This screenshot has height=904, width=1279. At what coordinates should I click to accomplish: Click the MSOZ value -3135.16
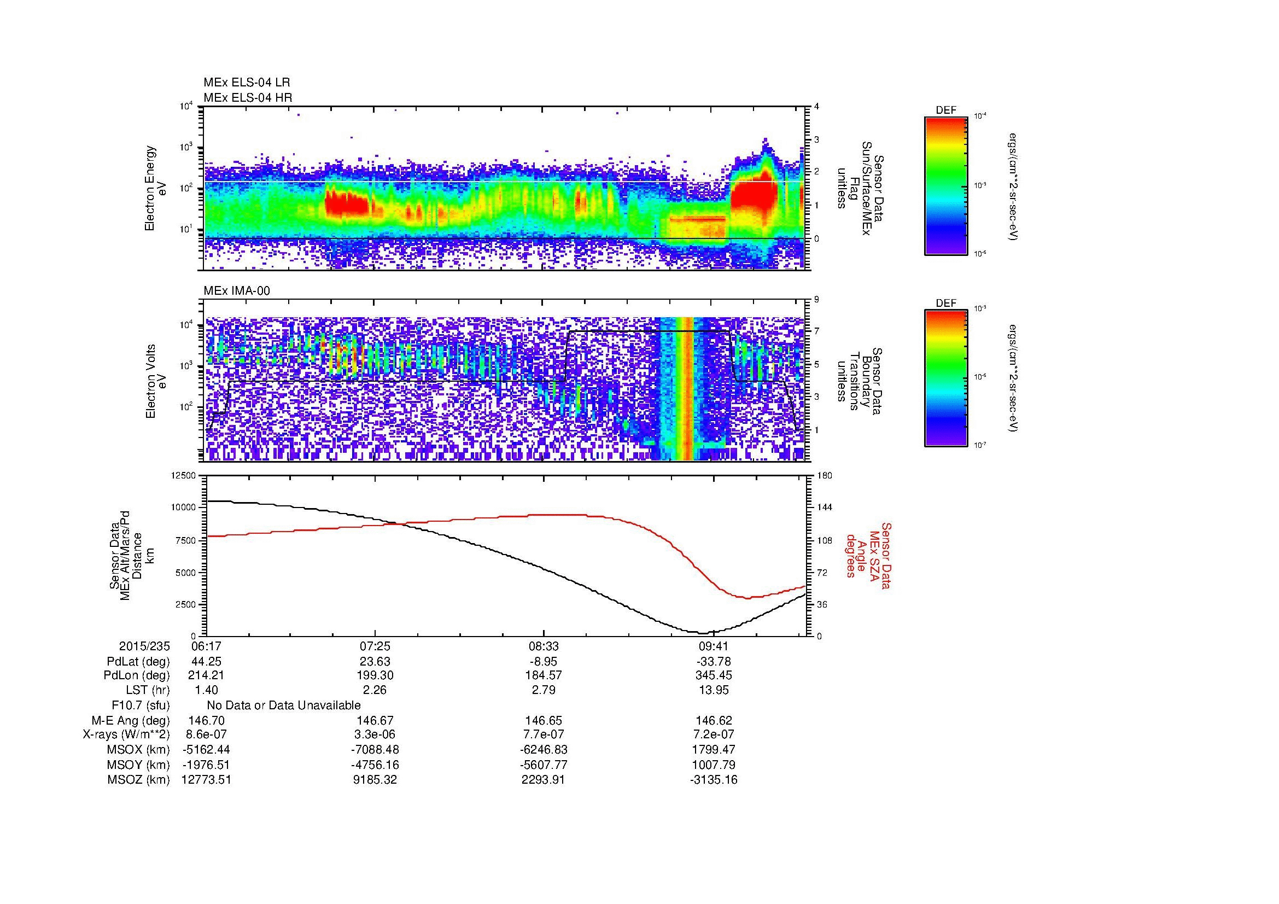click(x=713, y=780)
